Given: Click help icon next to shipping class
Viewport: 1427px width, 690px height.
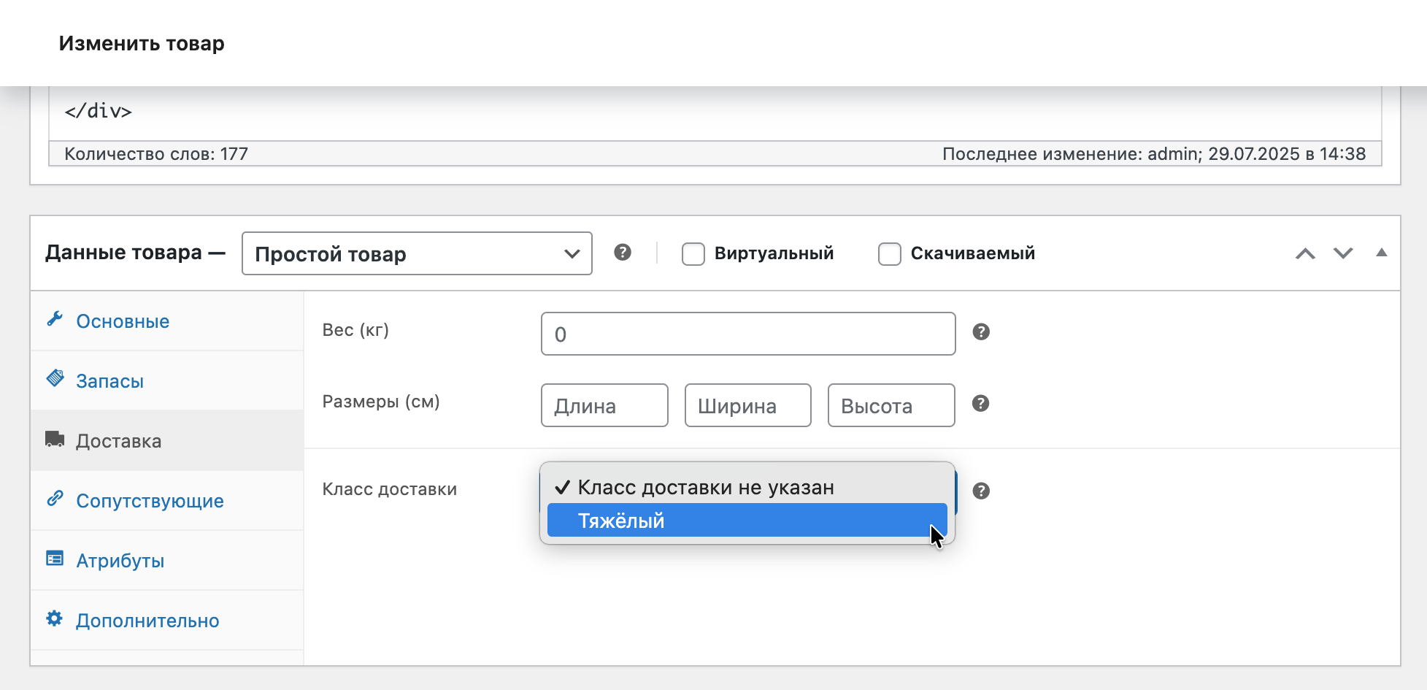Looking at the screenshot, I should click(x=981, y=491).
